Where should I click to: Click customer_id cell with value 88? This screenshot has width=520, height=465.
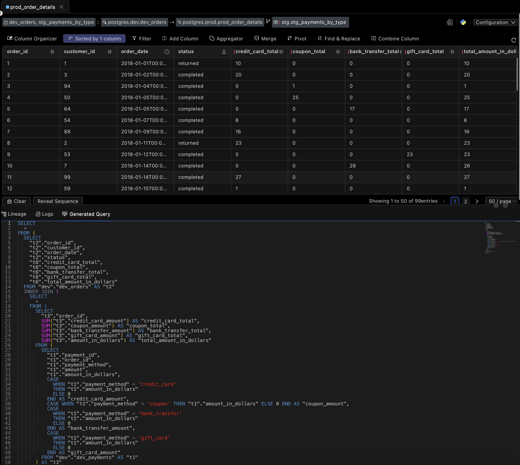click(88, 131)
